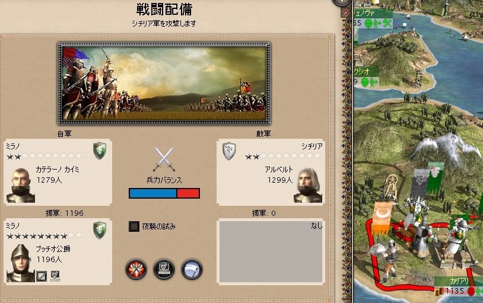The width and height of the screenshot is (483, 303).
Task: Click the grey Sicily faction shield
Action: (229, 151)
